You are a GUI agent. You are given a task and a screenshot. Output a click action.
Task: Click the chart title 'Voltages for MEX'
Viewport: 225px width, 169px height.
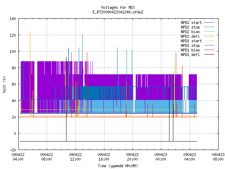tap(118, 7)
